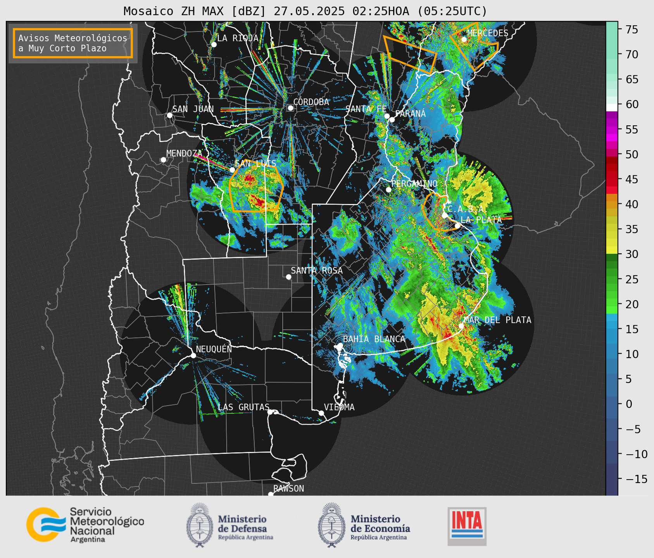This screenshot has width=654, height=558.
Task: Click the orange 40 dBZ color band
Action: (612, 204)
